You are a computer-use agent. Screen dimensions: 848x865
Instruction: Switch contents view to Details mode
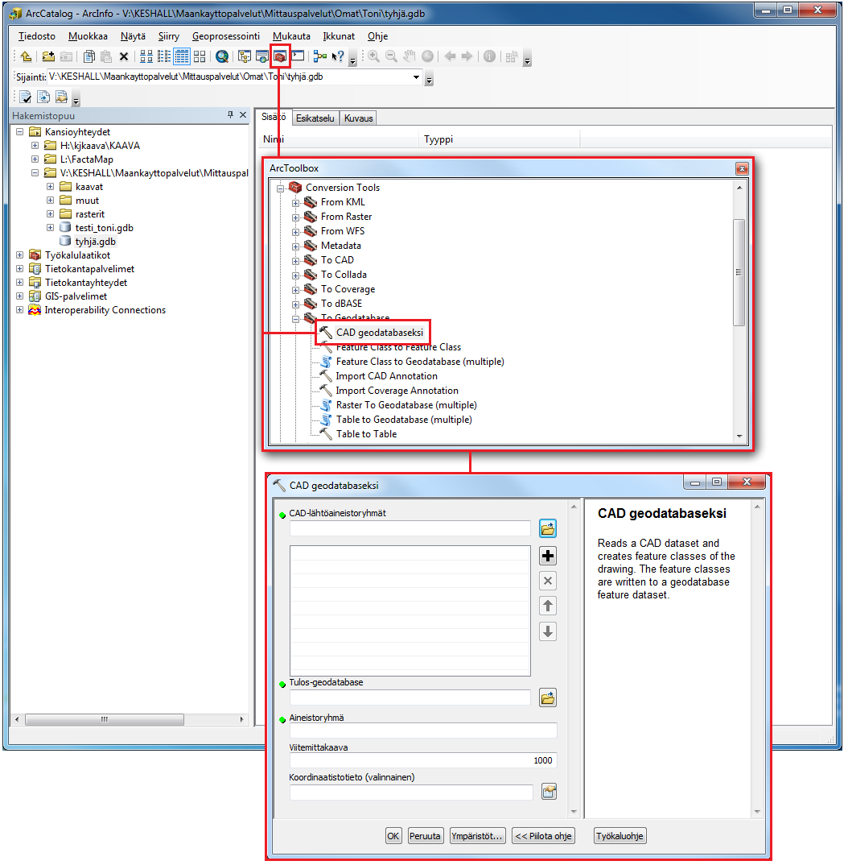181,56
